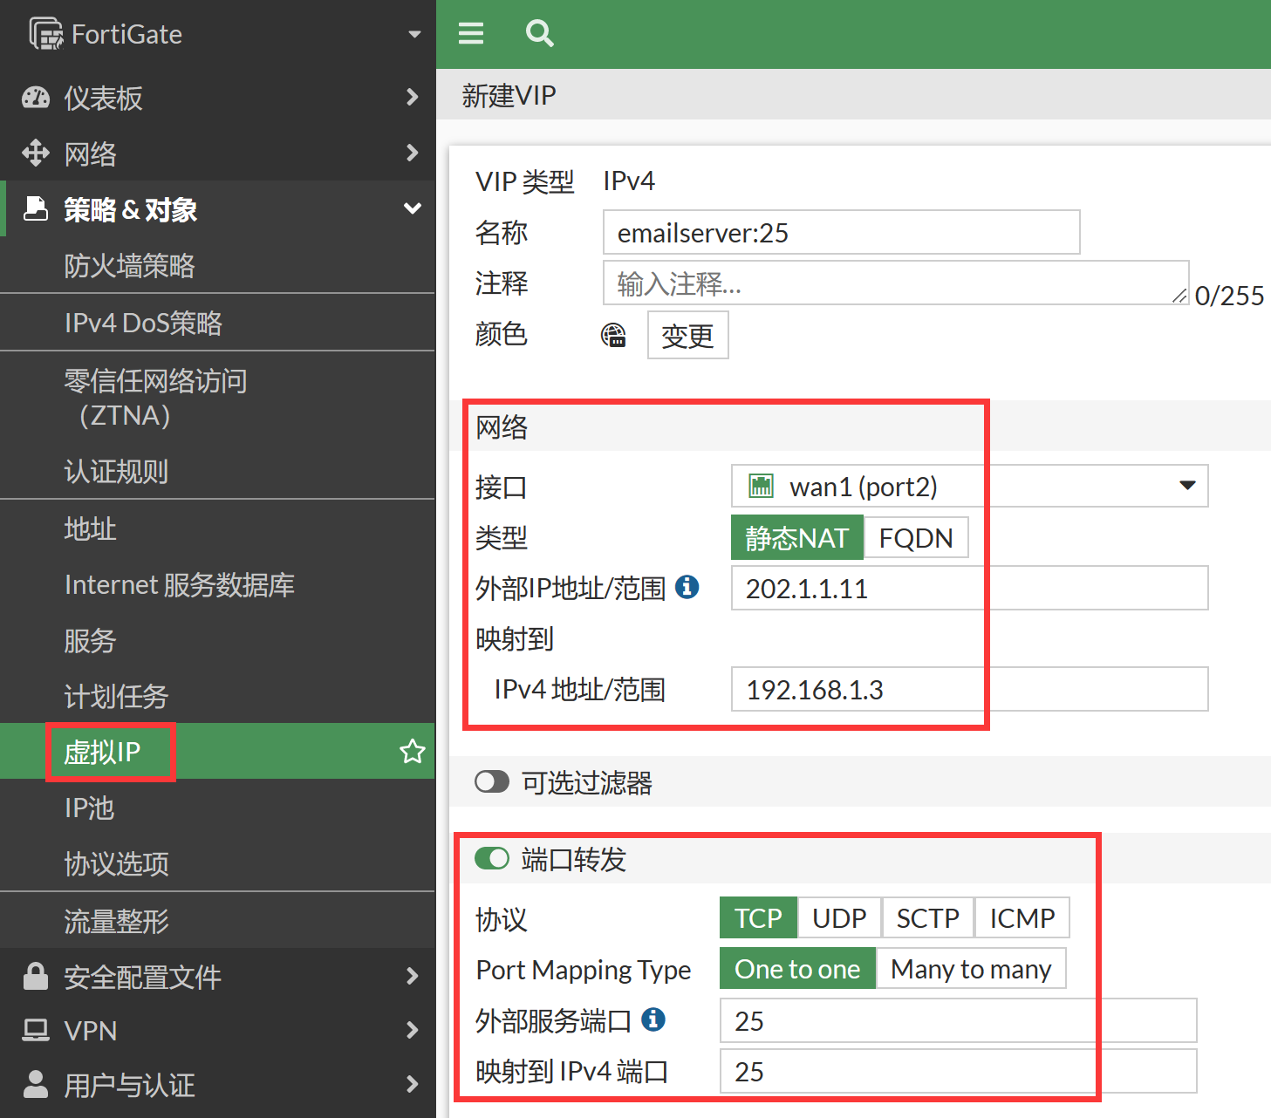
Task: Enable the 可选过滤器 toggle
Action: (492, 781)
